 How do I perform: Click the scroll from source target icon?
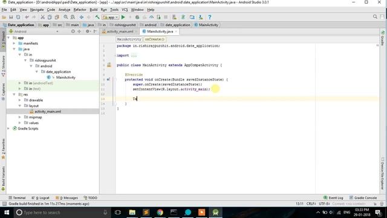73,31
